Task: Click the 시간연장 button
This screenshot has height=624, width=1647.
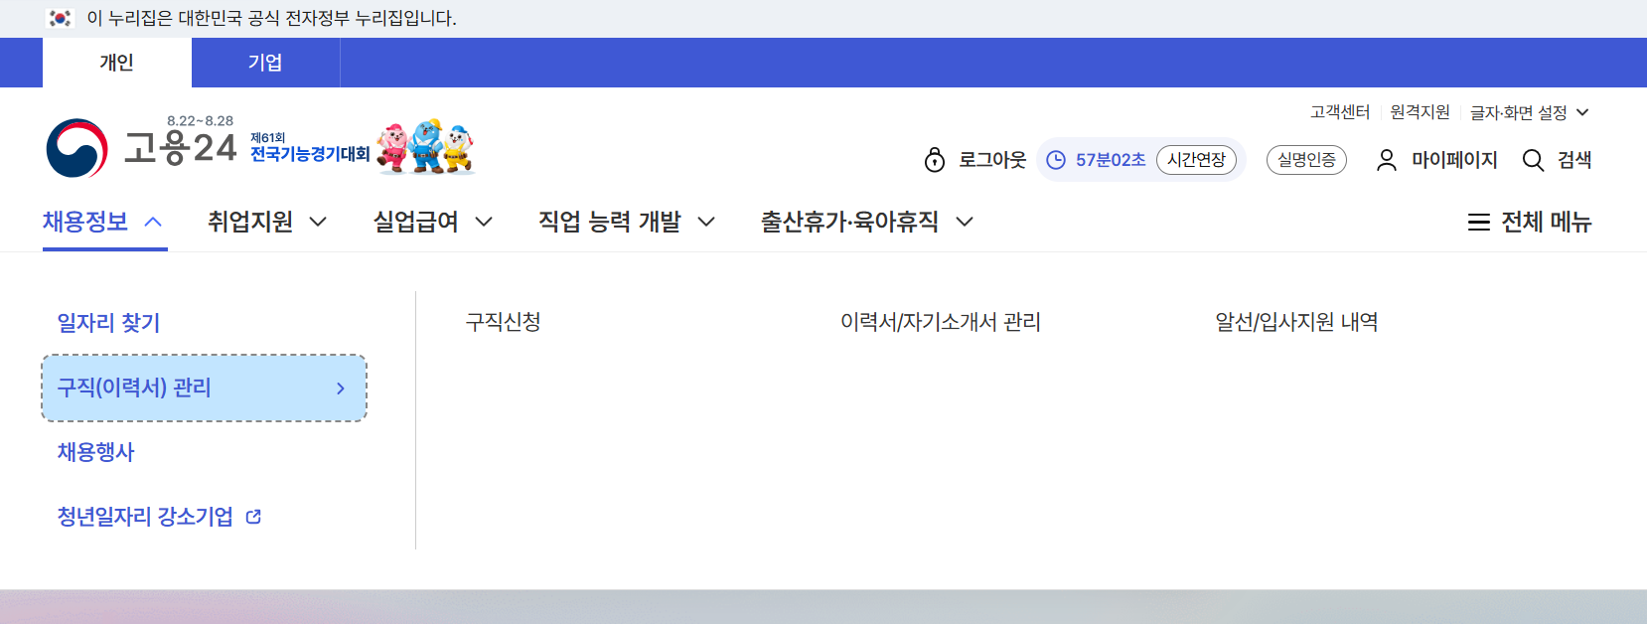Action: click(x=1196, y=160)
